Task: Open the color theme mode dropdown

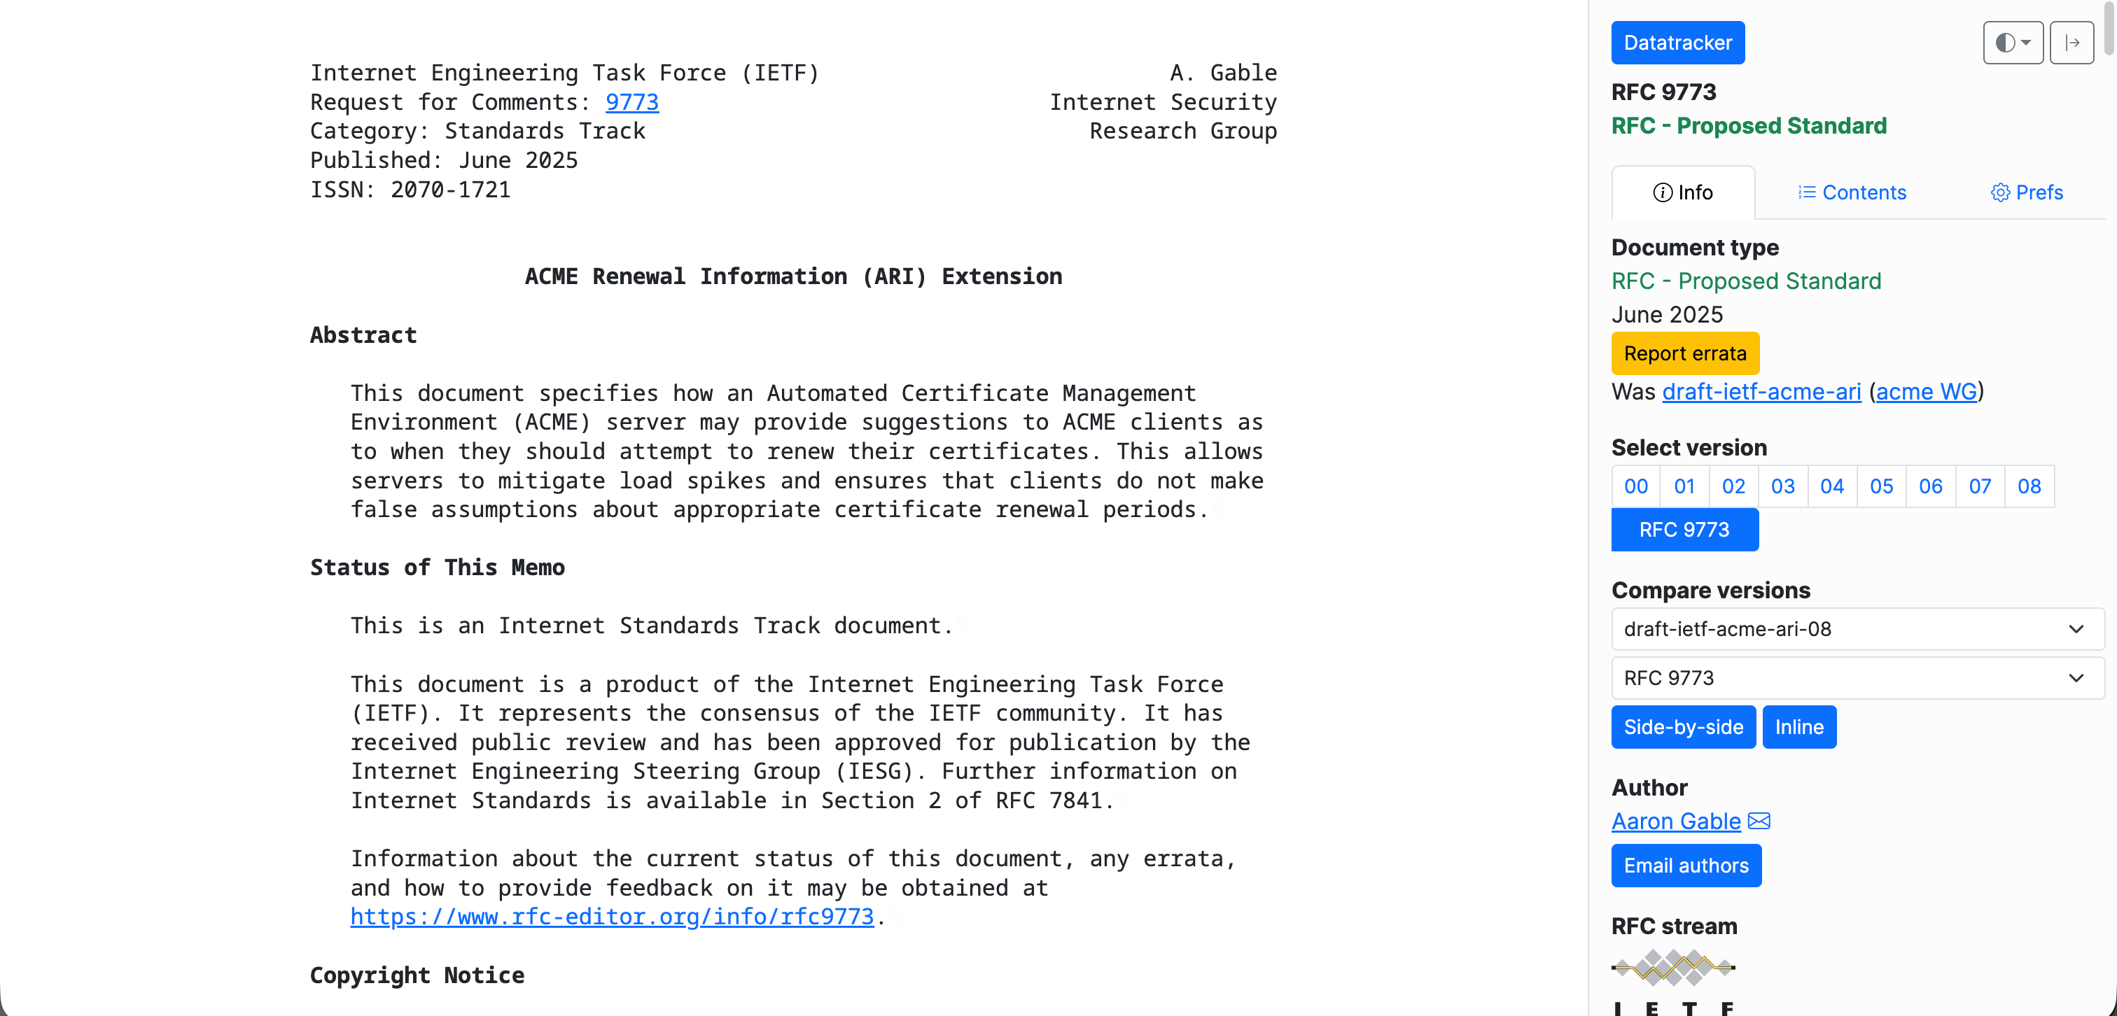Action: point(2012,43)
